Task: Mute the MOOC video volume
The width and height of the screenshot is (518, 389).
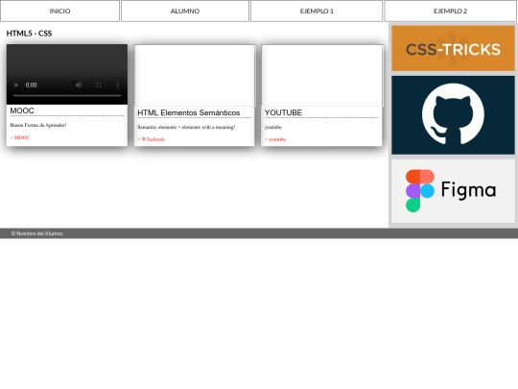Action: (79, 85)
